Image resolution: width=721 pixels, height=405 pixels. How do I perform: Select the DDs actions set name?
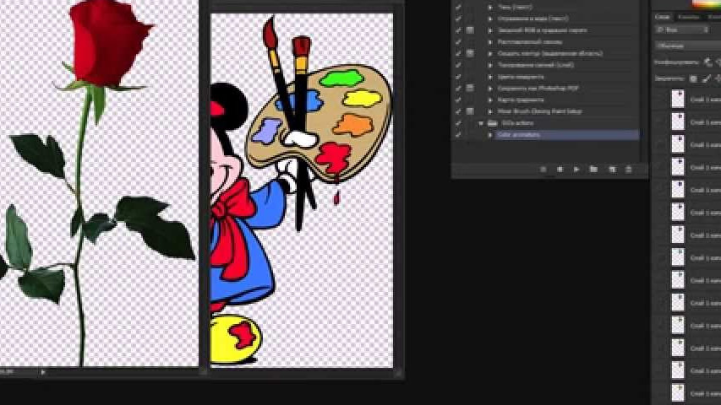(518, 123)
